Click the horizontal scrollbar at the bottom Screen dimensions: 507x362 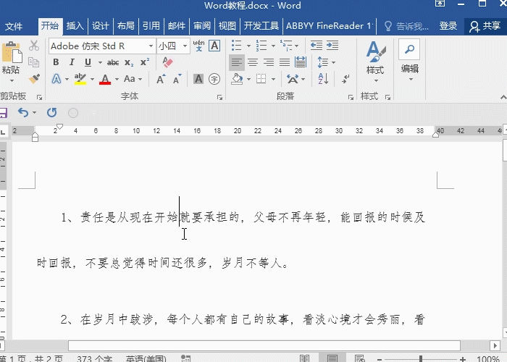(x=217, y=345)
